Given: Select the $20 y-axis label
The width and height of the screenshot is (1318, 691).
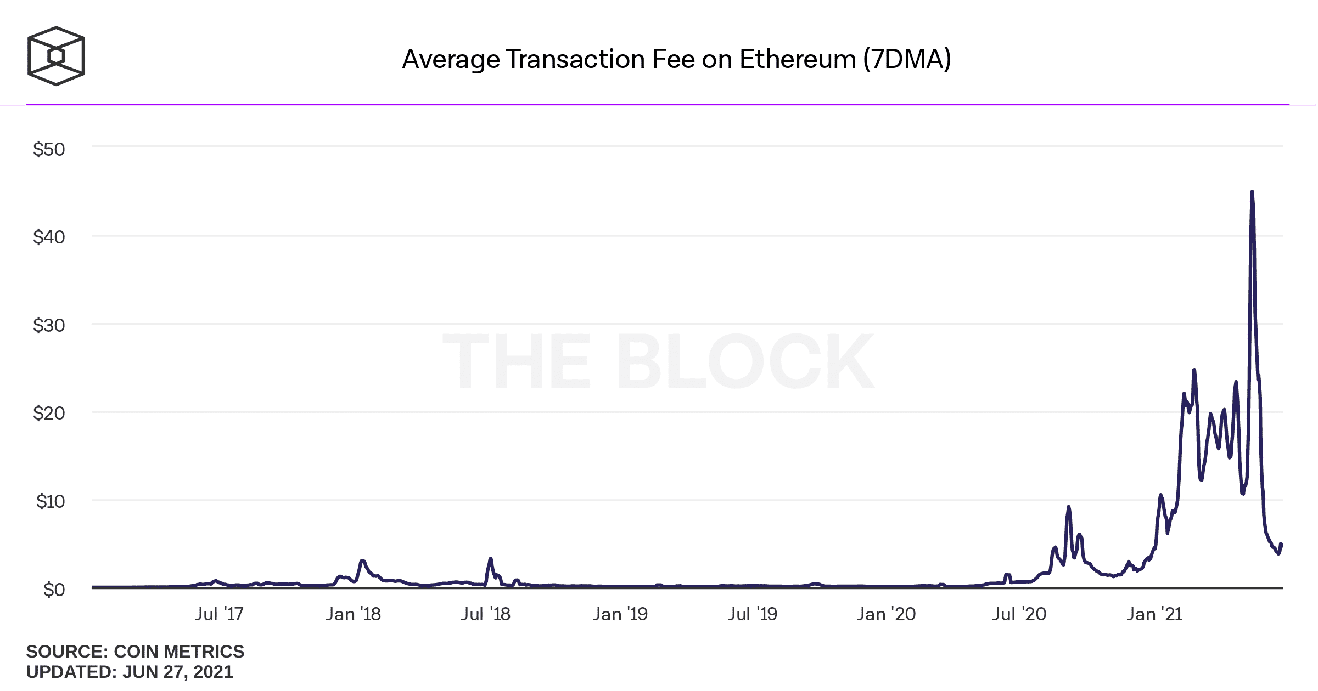Looking at the screenshot, I should tap(49, 413).
